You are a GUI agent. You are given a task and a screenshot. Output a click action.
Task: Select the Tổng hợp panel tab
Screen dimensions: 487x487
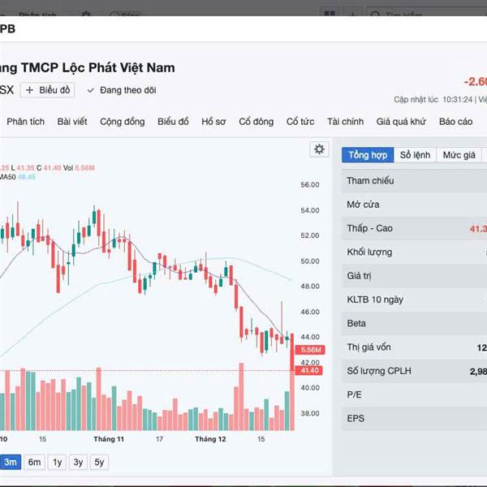click(x=368, y=155)
